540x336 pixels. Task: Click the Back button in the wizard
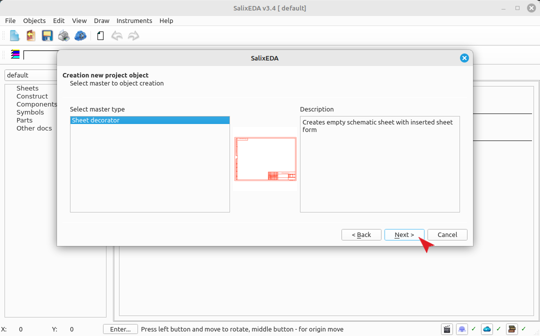point(361,235)
